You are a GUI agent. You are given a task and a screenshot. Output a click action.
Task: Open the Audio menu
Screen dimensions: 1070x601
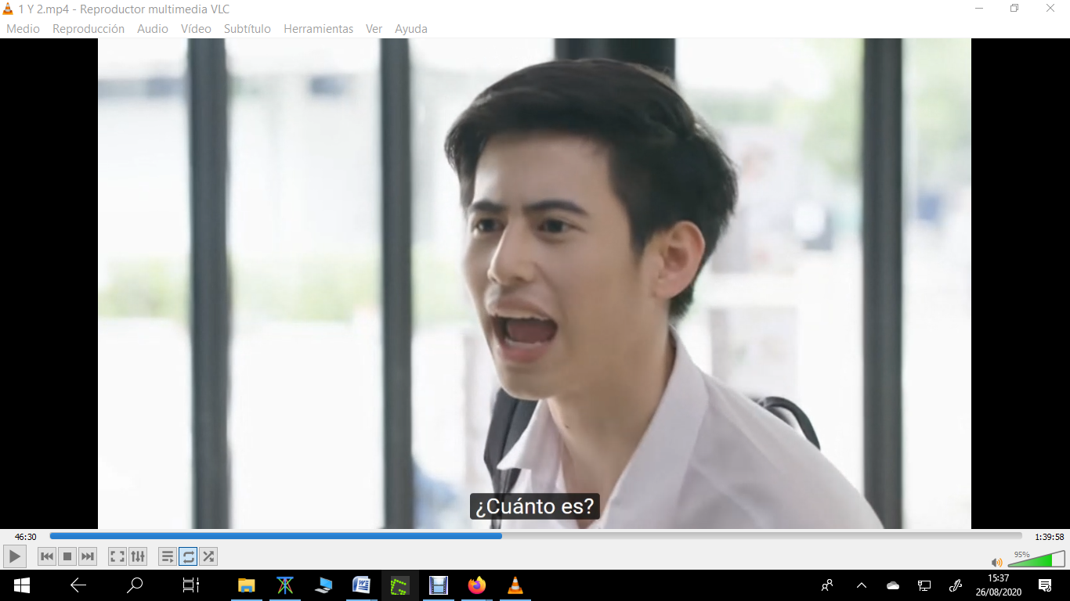pos(153,29)
